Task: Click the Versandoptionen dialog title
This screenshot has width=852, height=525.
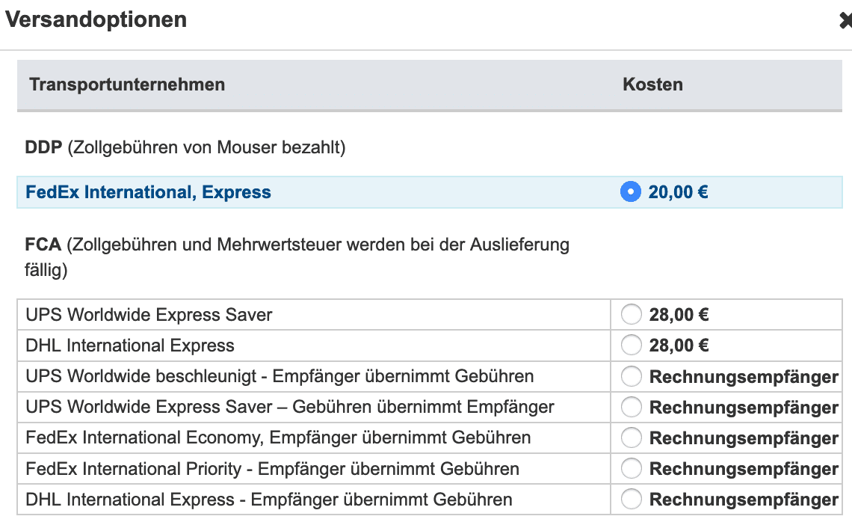Action: pos(96,19)
